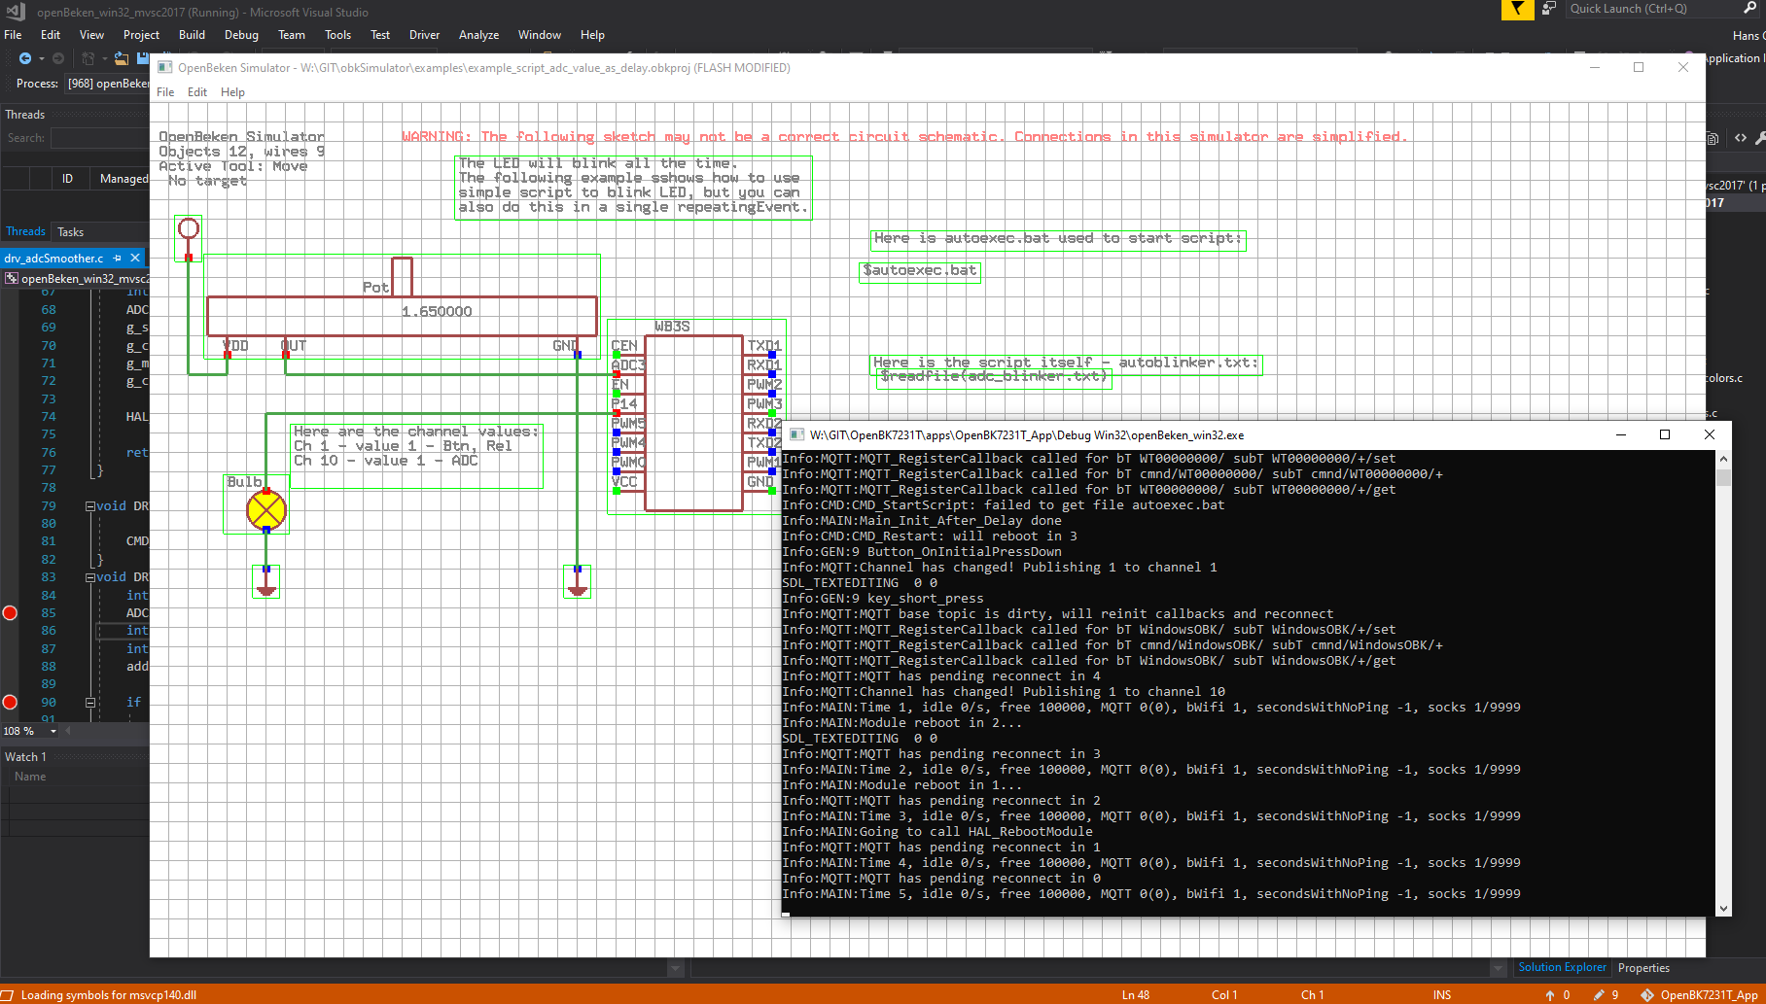Screen dimensions: 1766x1004
Task: Click the $autoexec.bat text object
Action: [920, 270]
